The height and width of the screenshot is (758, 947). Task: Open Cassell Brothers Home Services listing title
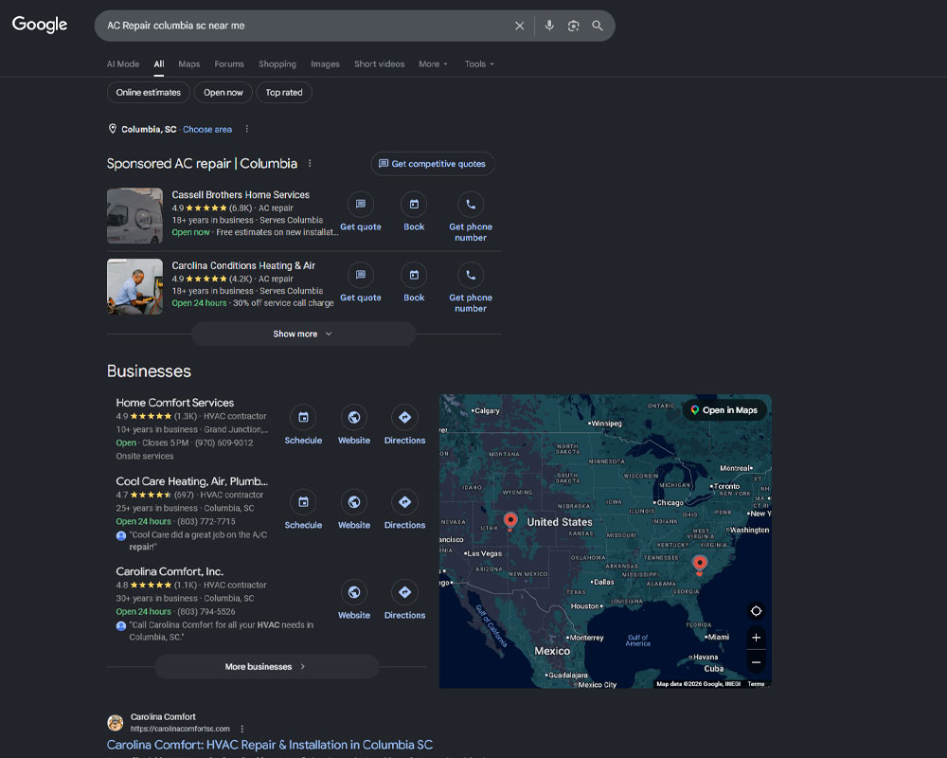241,194
